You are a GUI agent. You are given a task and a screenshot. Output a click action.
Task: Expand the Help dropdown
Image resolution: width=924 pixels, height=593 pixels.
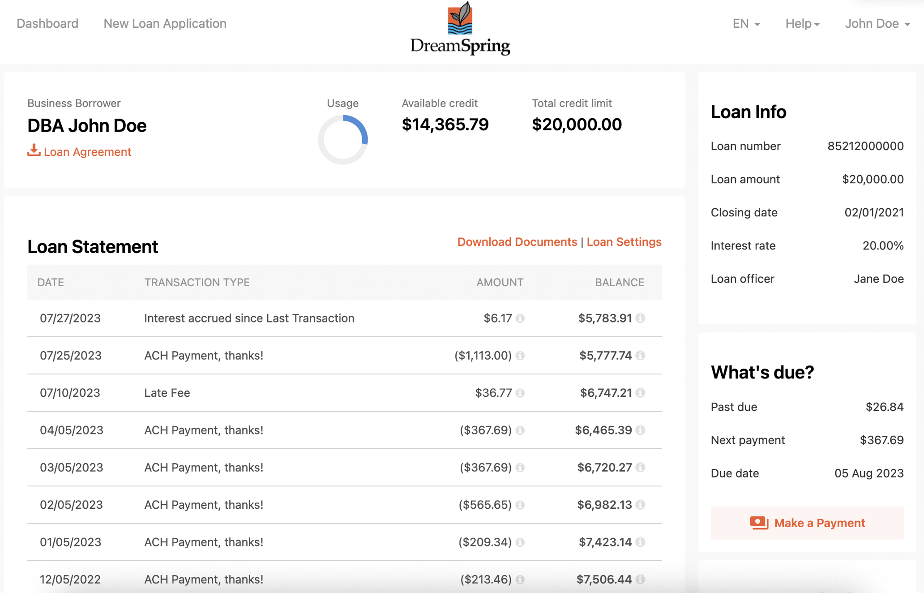tap(802, 23)
